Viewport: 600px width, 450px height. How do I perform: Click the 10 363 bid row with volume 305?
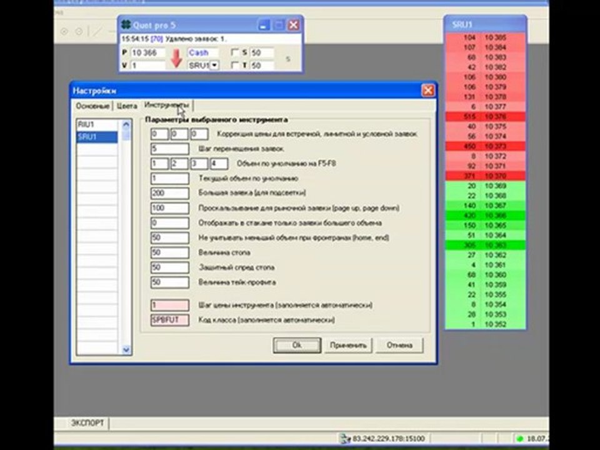pos(485,245)
